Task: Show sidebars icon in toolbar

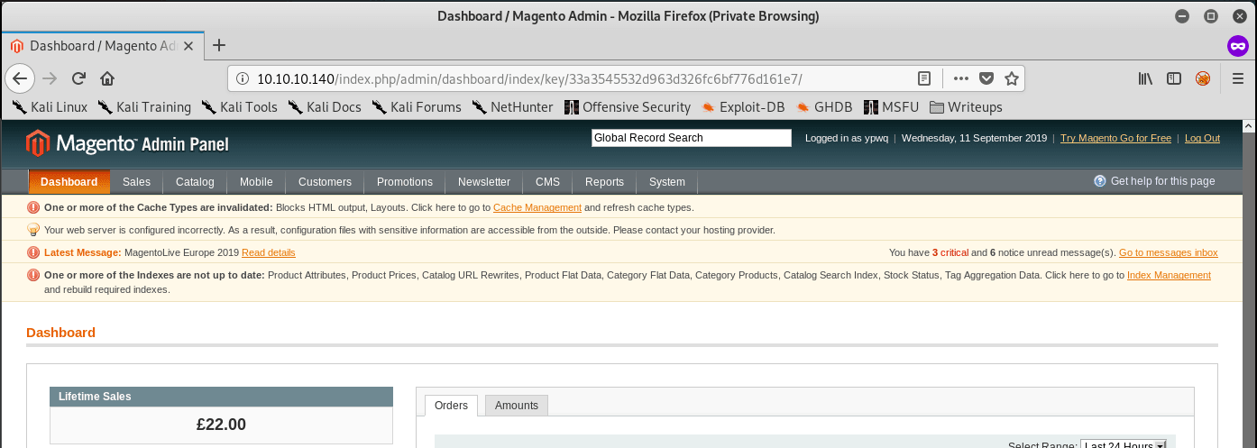Action: pos(1174,78)
